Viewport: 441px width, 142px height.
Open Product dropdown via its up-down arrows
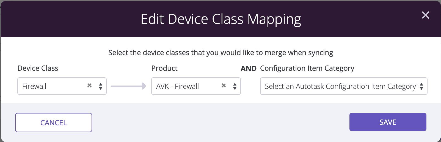click(235, 86)
